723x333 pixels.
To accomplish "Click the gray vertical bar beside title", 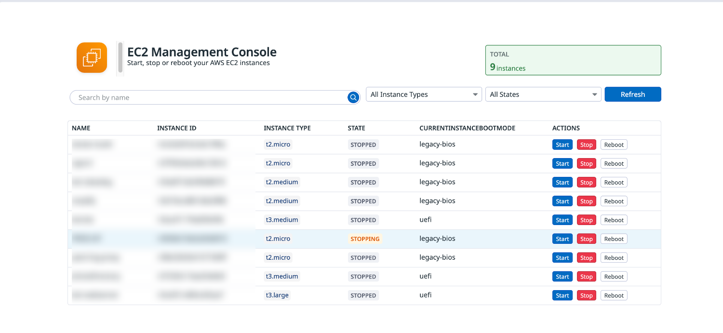I will [120, 58].
